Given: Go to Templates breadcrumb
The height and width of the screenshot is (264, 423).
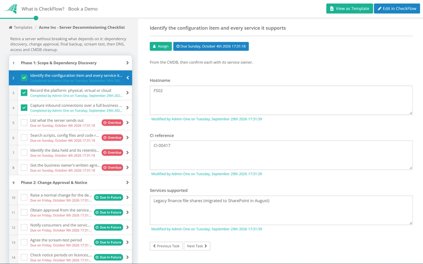Looking at the screenshot, I should coord(23,27).
